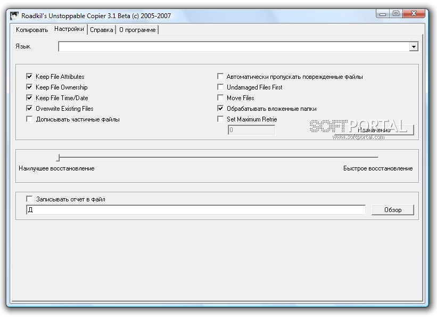The width and height of the screenshot is (437, 317).
Task: Uncheck Обрабатывать вложенные папки
Action: (220, 108)
